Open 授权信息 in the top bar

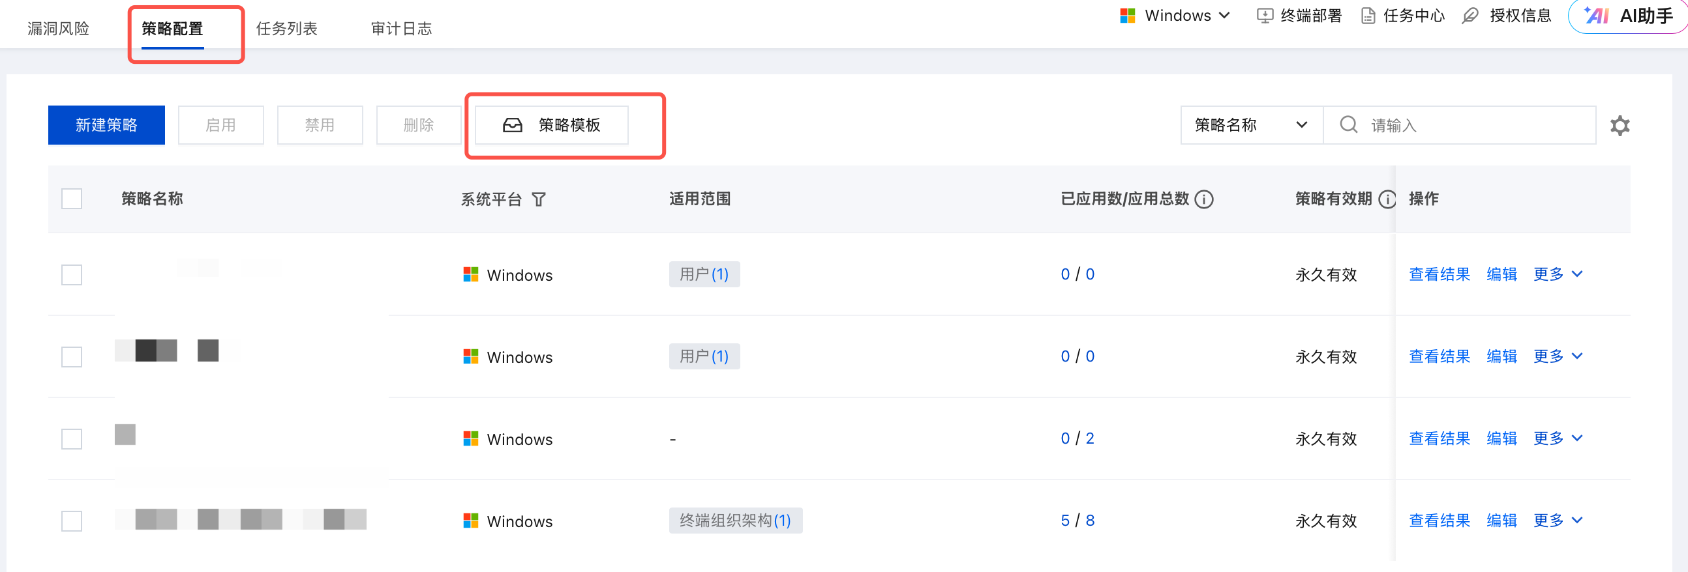[x=1507, y=16]
